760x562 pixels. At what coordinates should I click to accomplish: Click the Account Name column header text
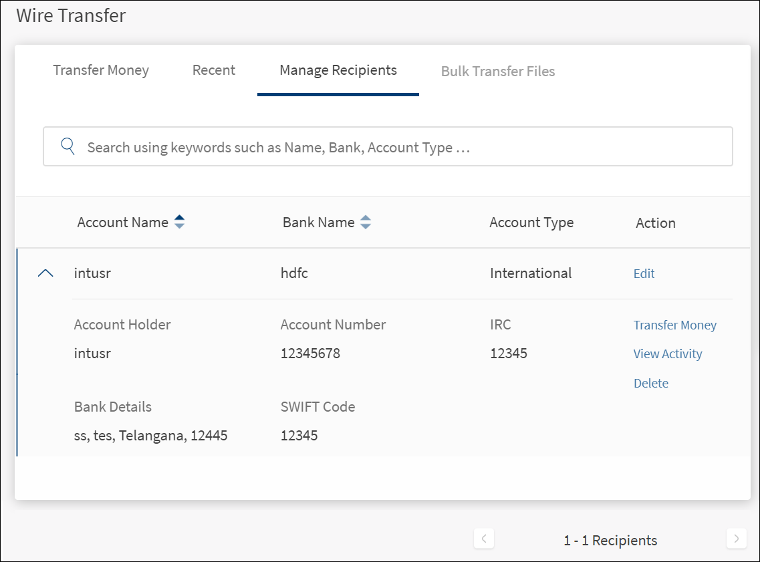pyautogui.click(x=122, y=223)
